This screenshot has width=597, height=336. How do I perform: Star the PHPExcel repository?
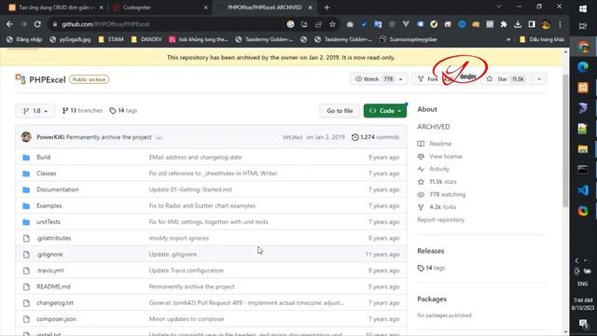507,78
